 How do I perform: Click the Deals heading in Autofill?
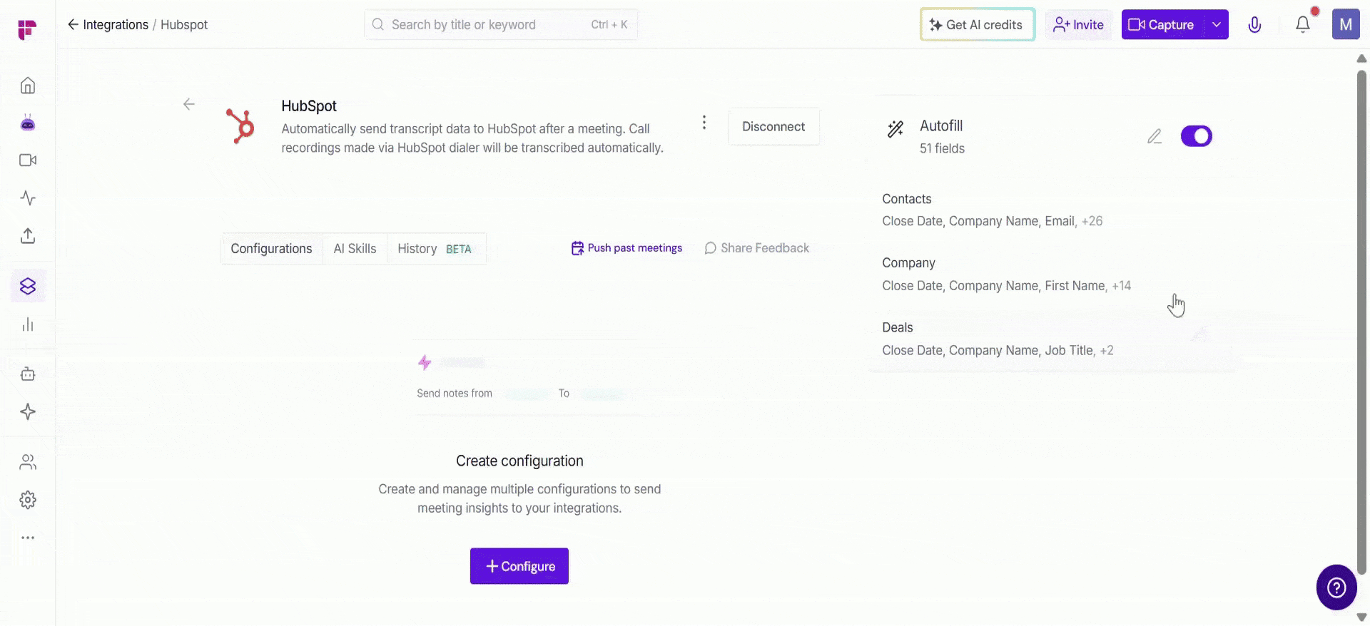[x=898, y=327]
